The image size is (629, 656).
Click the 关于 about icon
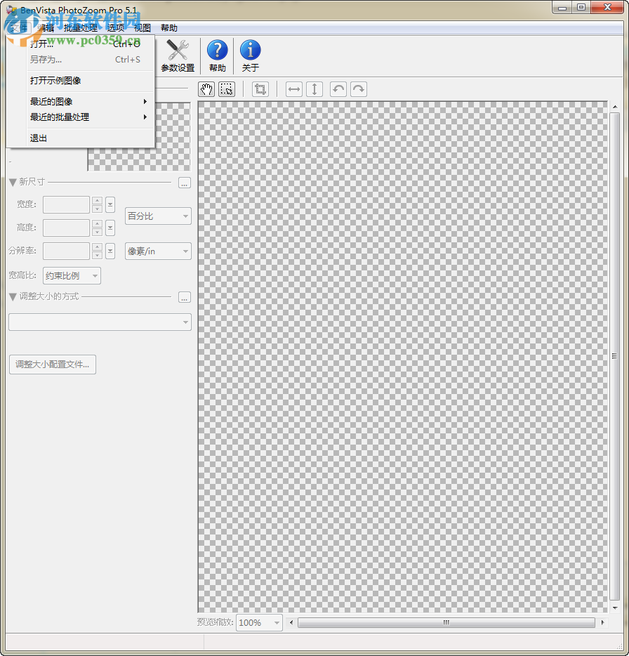251,55
